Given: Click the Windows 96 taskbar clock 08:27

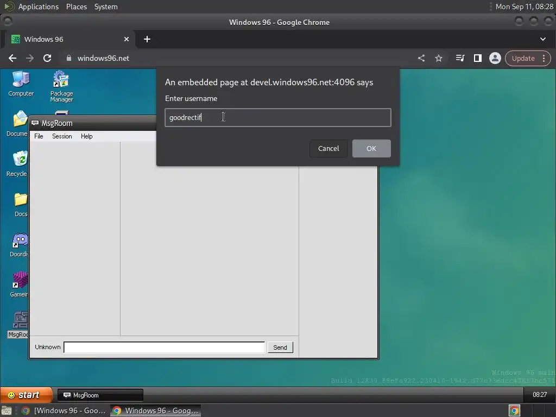Looking at the screenshot, I should [x=539, y=395].
